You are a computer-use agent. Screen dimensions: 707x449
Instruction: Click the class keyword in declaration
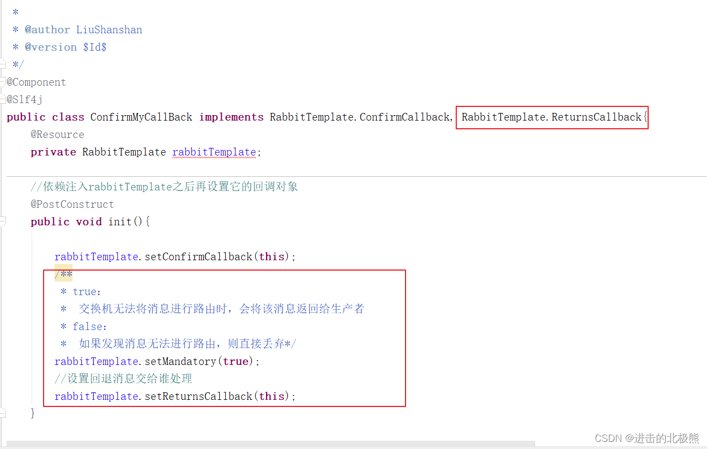pyautogui.click(x=68, y=117)
